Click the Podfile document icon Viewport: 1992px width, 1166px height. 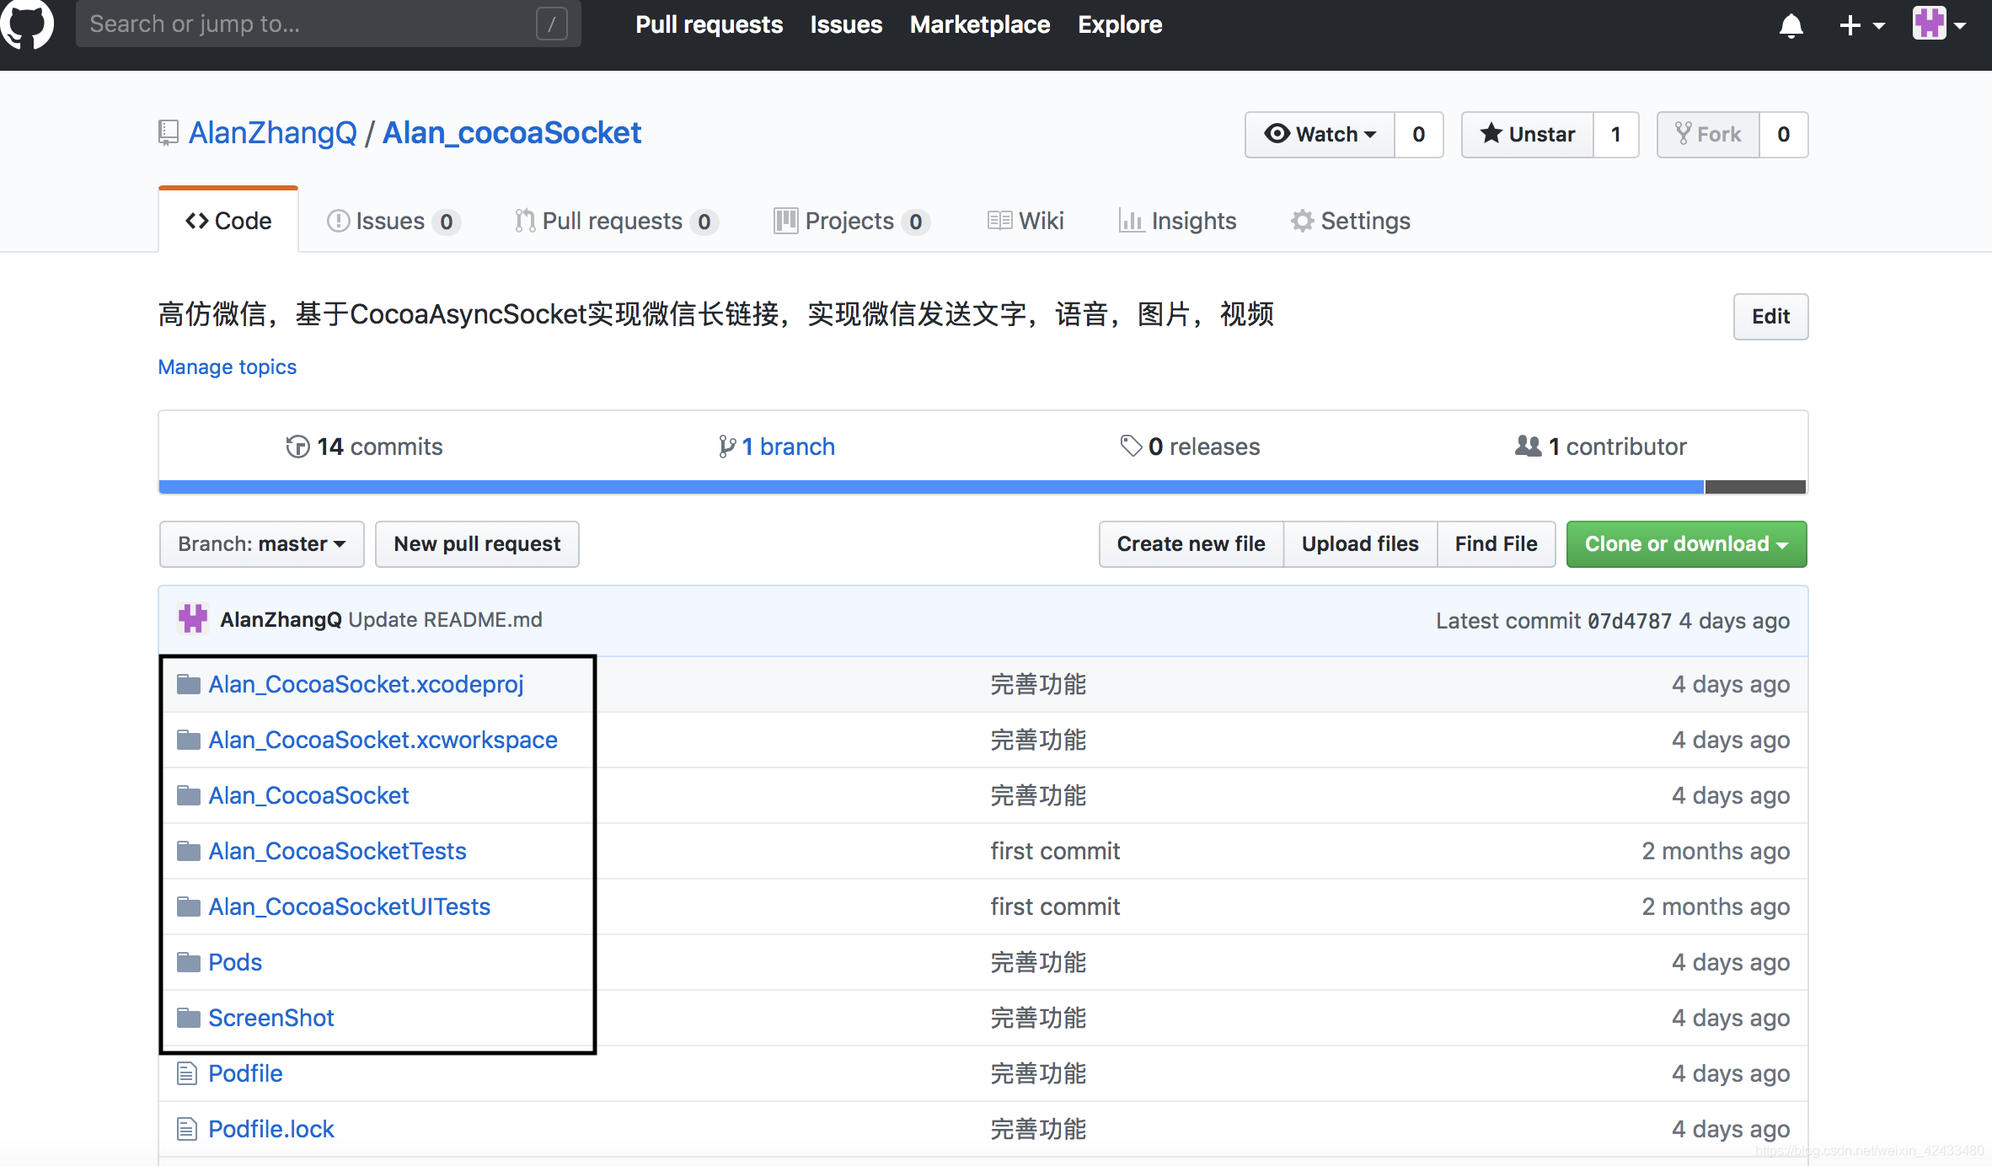pyautogui.click(x=186, y=1073)
